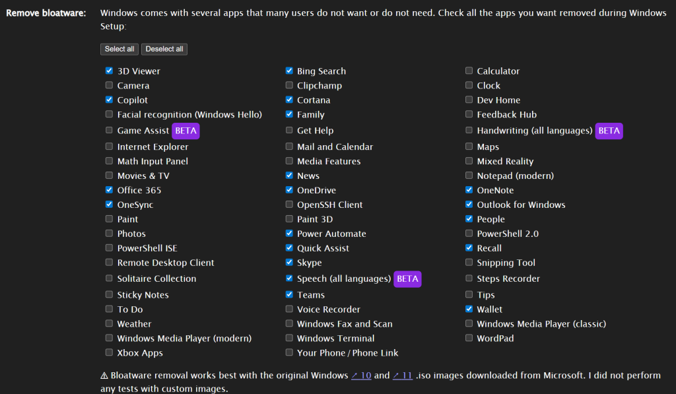This screenshot has width=676, height=394.
Task: Check Windows Media Player (modern) checkbox
Action: (109, 338)
